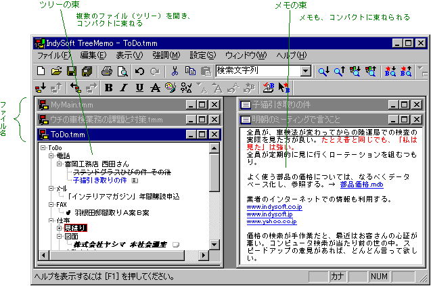Open the 設定(S) menu
This screenshot has width=431, height=286.
pyautogui.click(x=203, y=55)
